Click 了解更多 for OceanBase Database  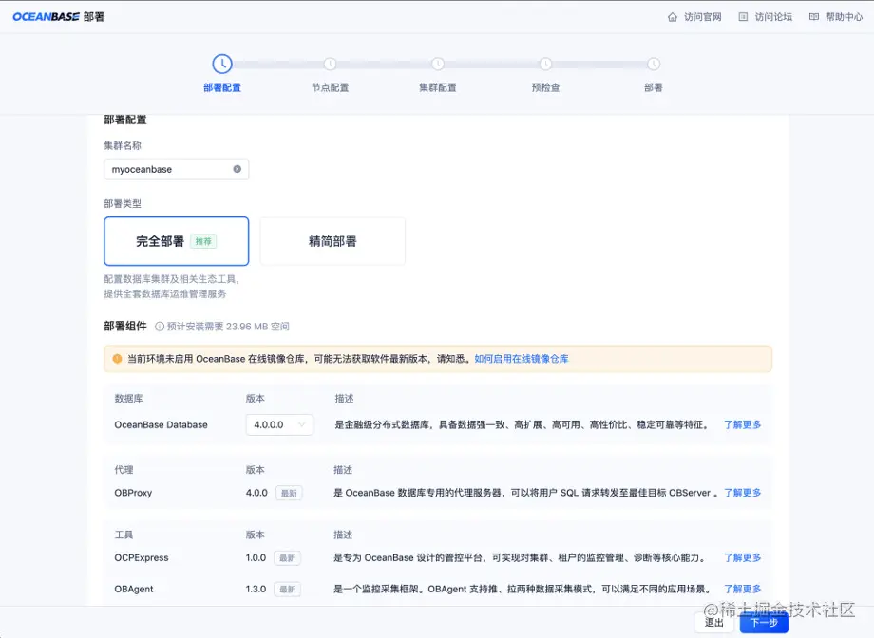(742, 424)
